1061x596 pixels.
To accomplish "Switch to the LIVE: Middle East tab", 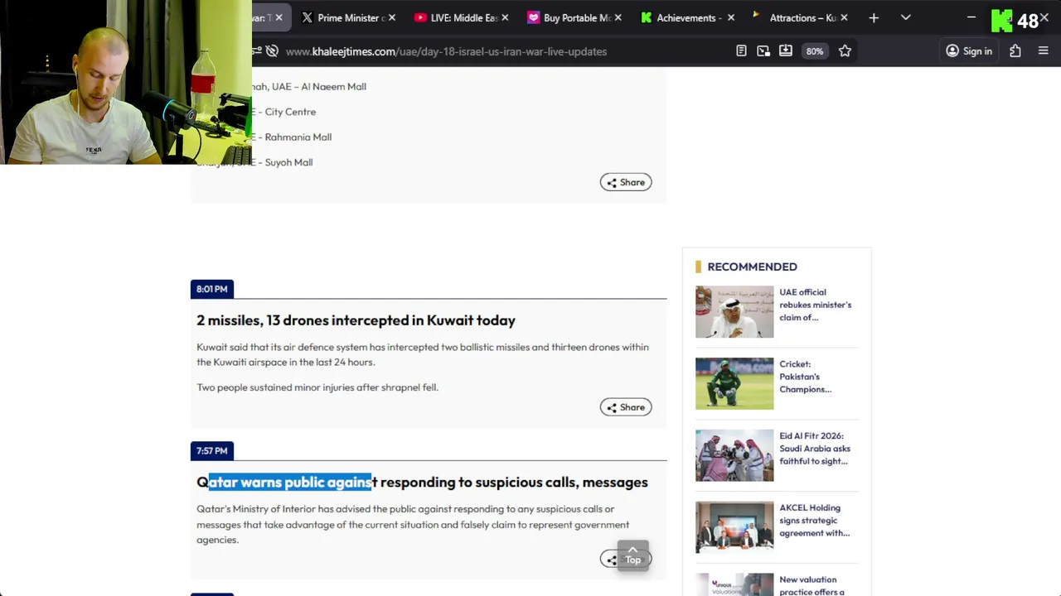I will coord(462,17).
